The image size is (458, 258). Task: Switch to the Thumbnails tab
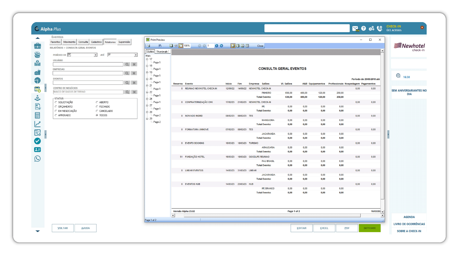tap(162, 52)
